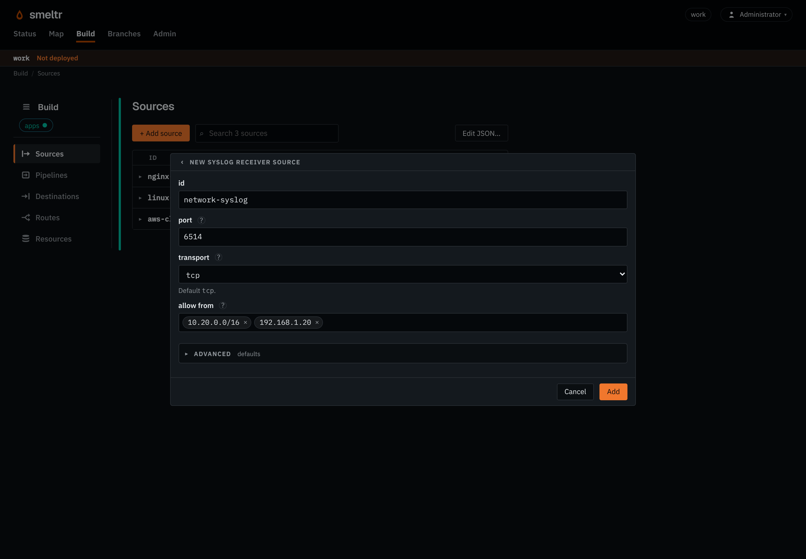This screenshot has height=559, width=806.
Task: Switch to the Status tab
Action: pyautogui.click(x=25, y=34)
